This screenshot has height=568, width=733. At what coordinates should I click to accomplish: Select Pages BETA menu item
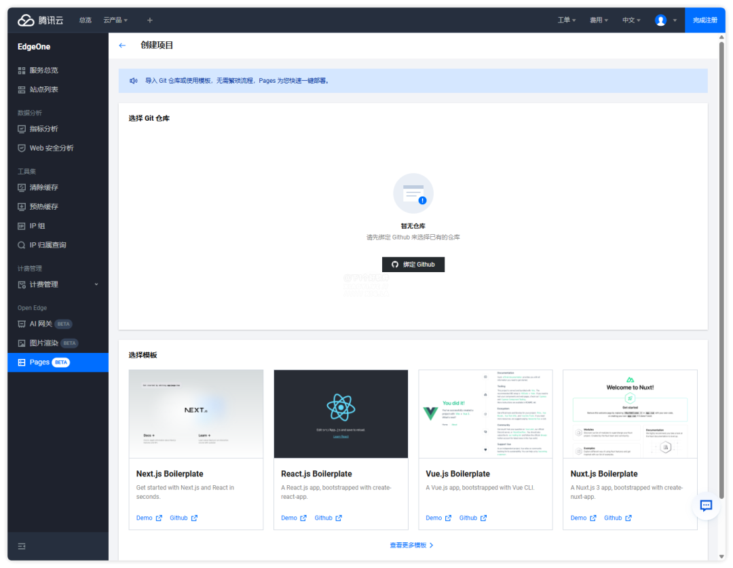(x=58, y=362)
